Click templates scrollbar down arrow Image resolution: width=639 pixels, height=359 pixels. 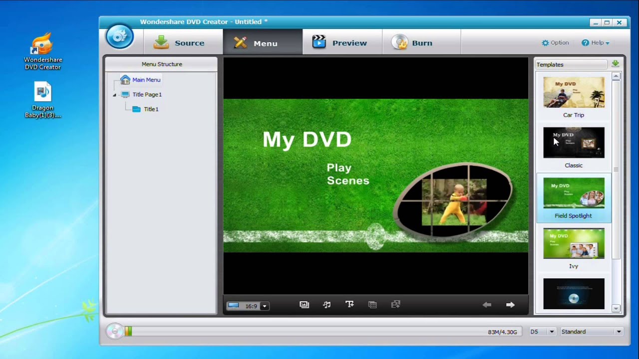[616, 309]
